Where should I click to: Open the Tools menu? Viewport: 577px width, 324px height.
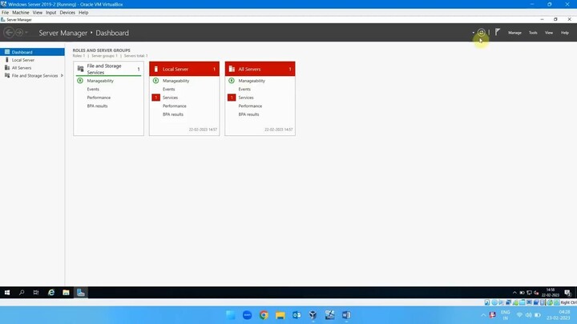tap(533, 33)
